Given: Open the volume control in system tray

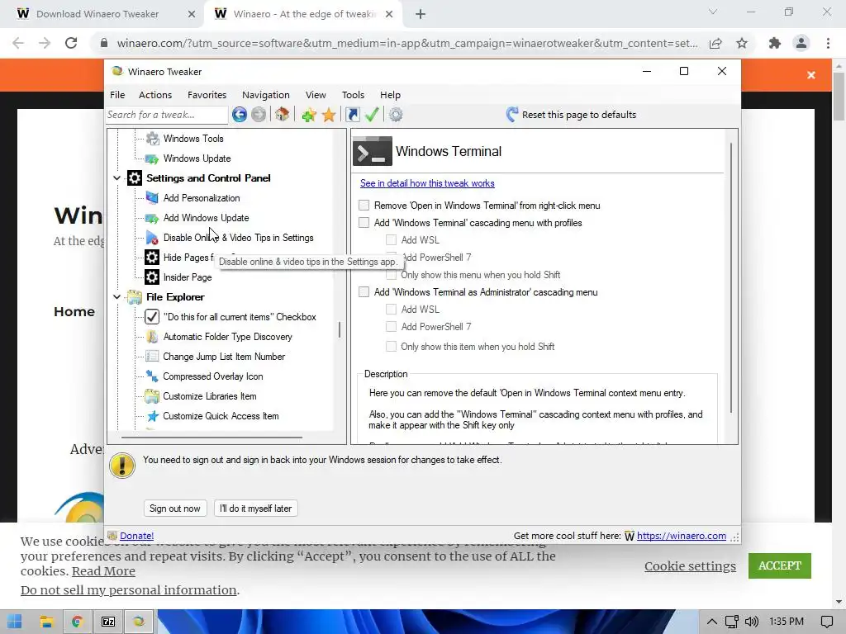Looking at the screenshot, I should coord(752,622).
